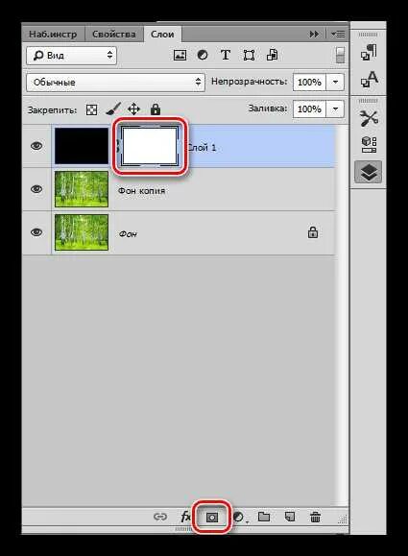The height and width of the screenshot is (556, 408).
Task: Hide the Слой 1 layer
Action: click(36, 146)
